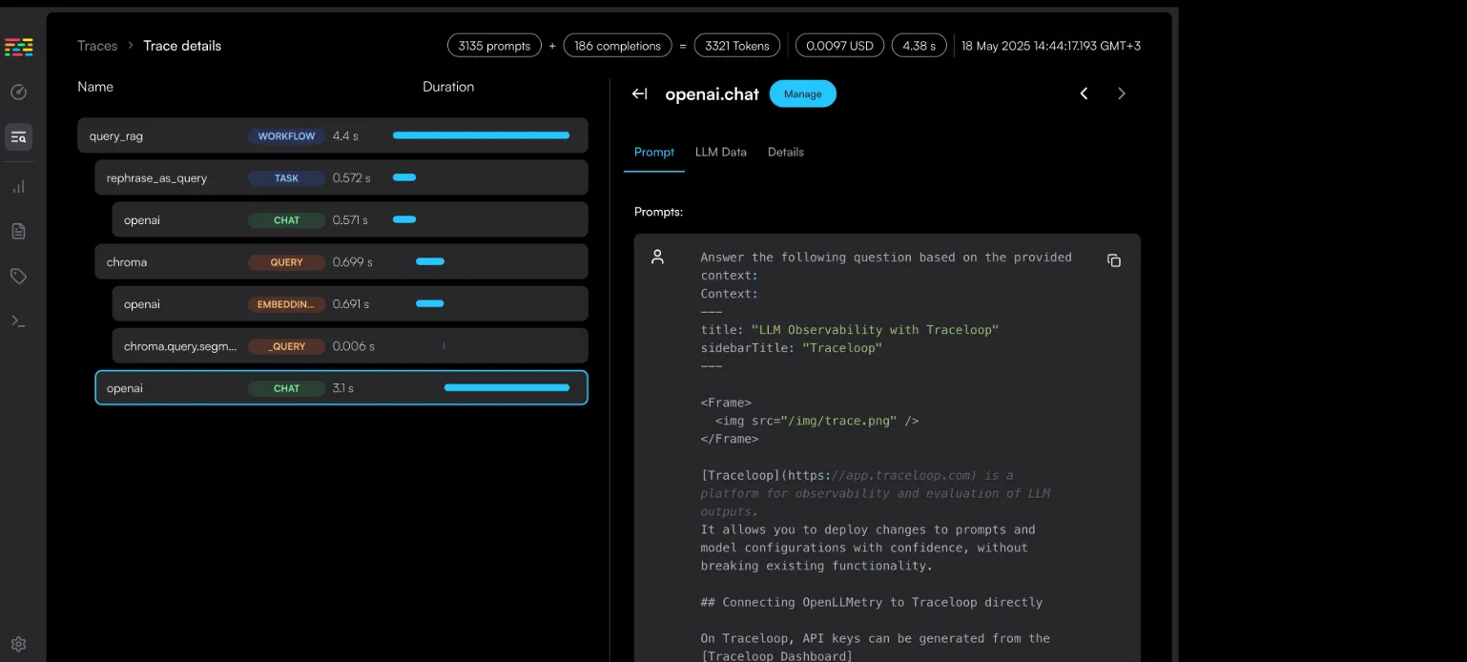This screenshot has width=1467, height=662.
Task: Select the tags icon in the left sidebar
Action: 18,275
